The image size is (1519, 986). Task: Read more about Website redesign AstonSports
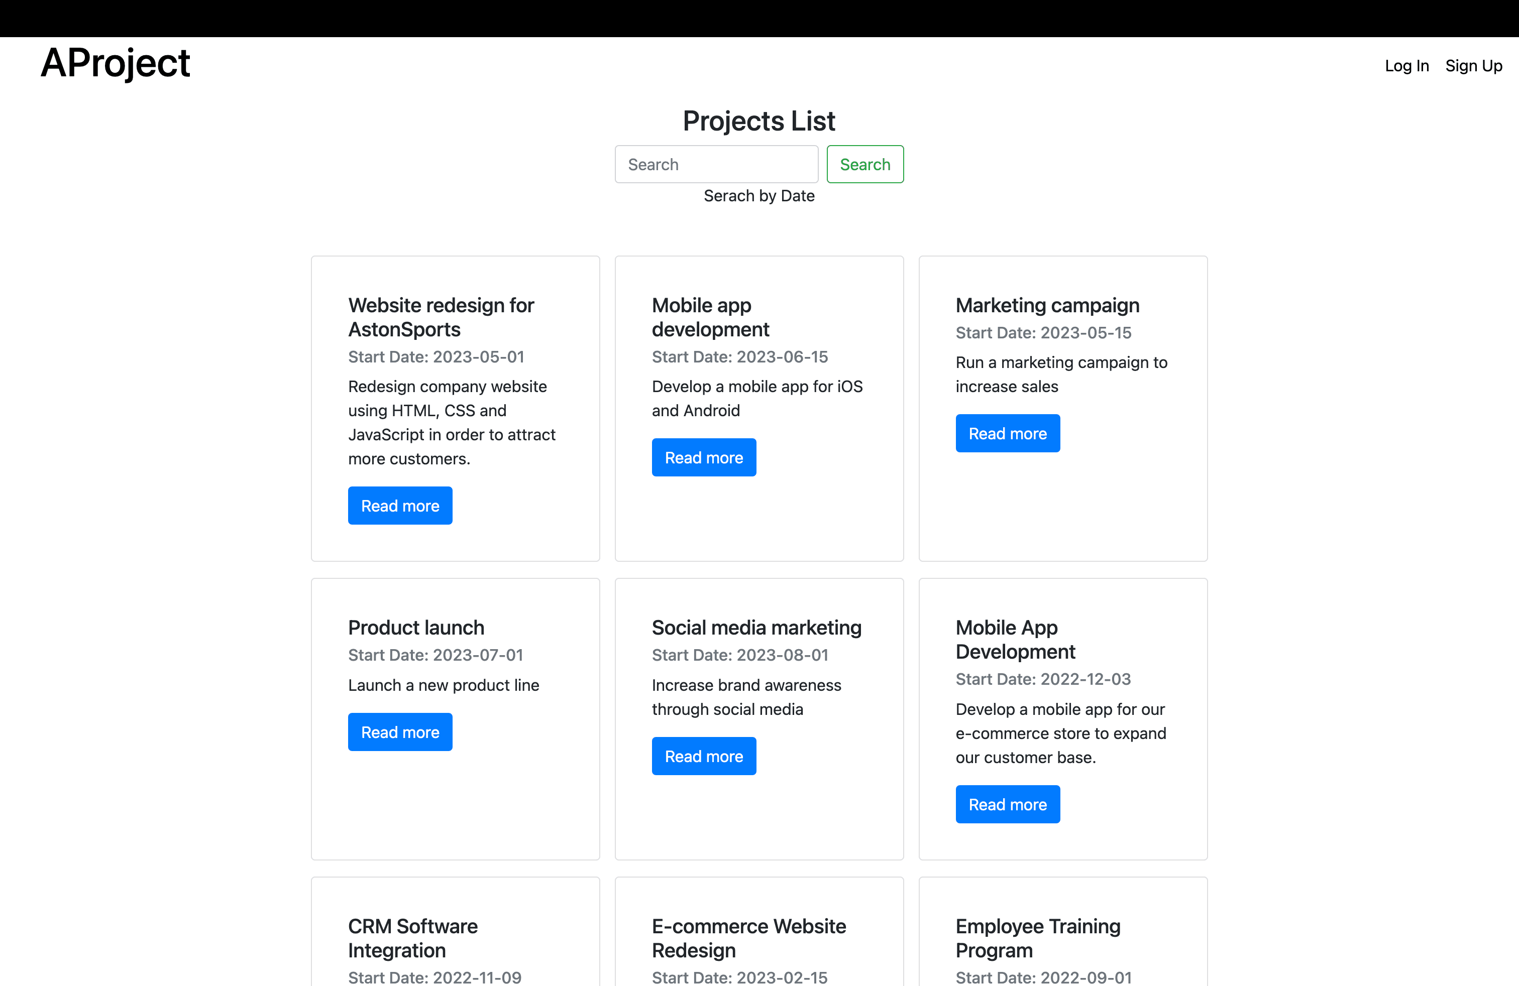click(400, 505)
